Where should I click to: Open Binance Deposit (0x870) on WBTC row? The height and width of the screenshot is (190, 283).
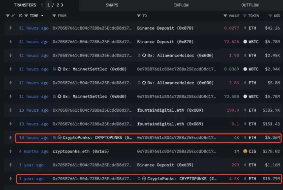pos(165,42)
